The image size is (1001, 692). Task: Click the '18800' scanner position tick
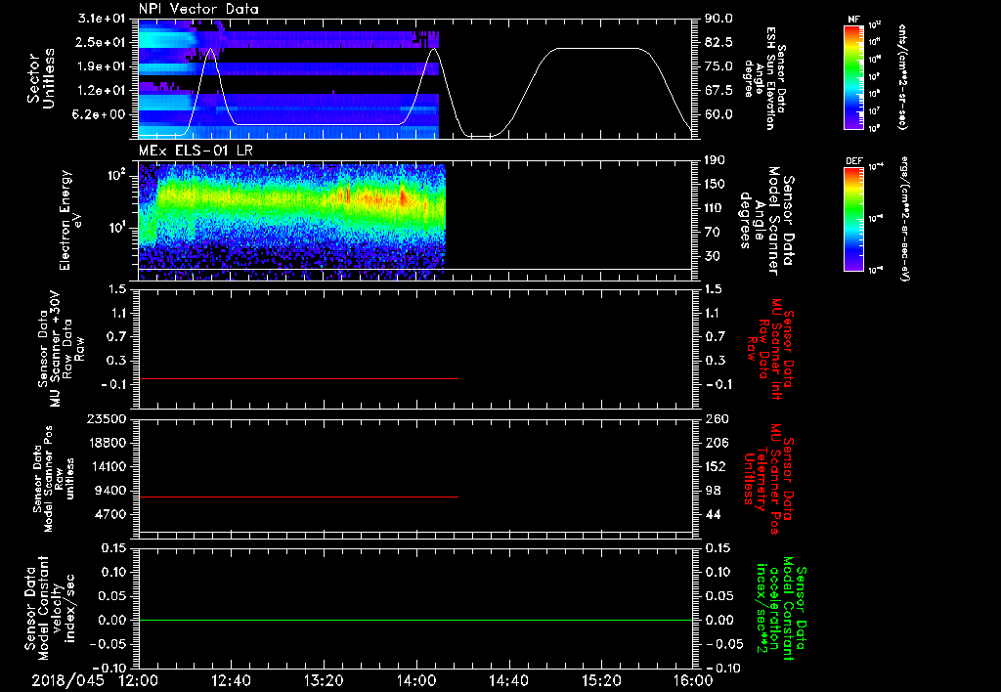click(x=109, y=443)
